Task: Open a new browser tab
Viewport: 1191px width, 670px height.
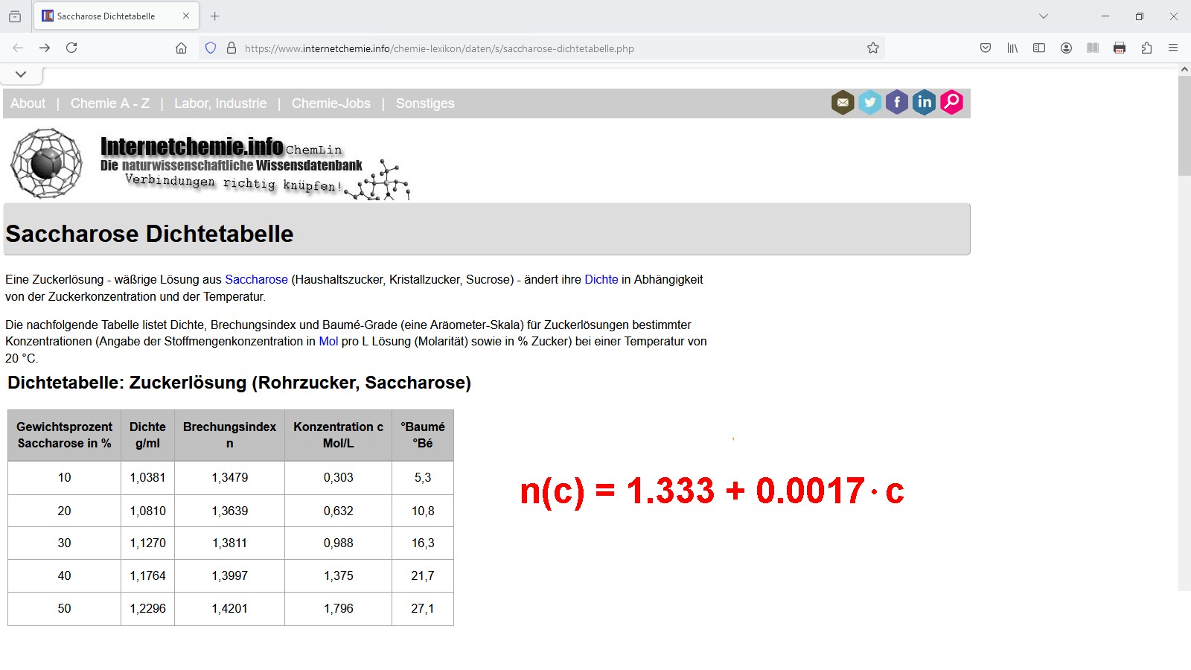Action: coord(215,16)
